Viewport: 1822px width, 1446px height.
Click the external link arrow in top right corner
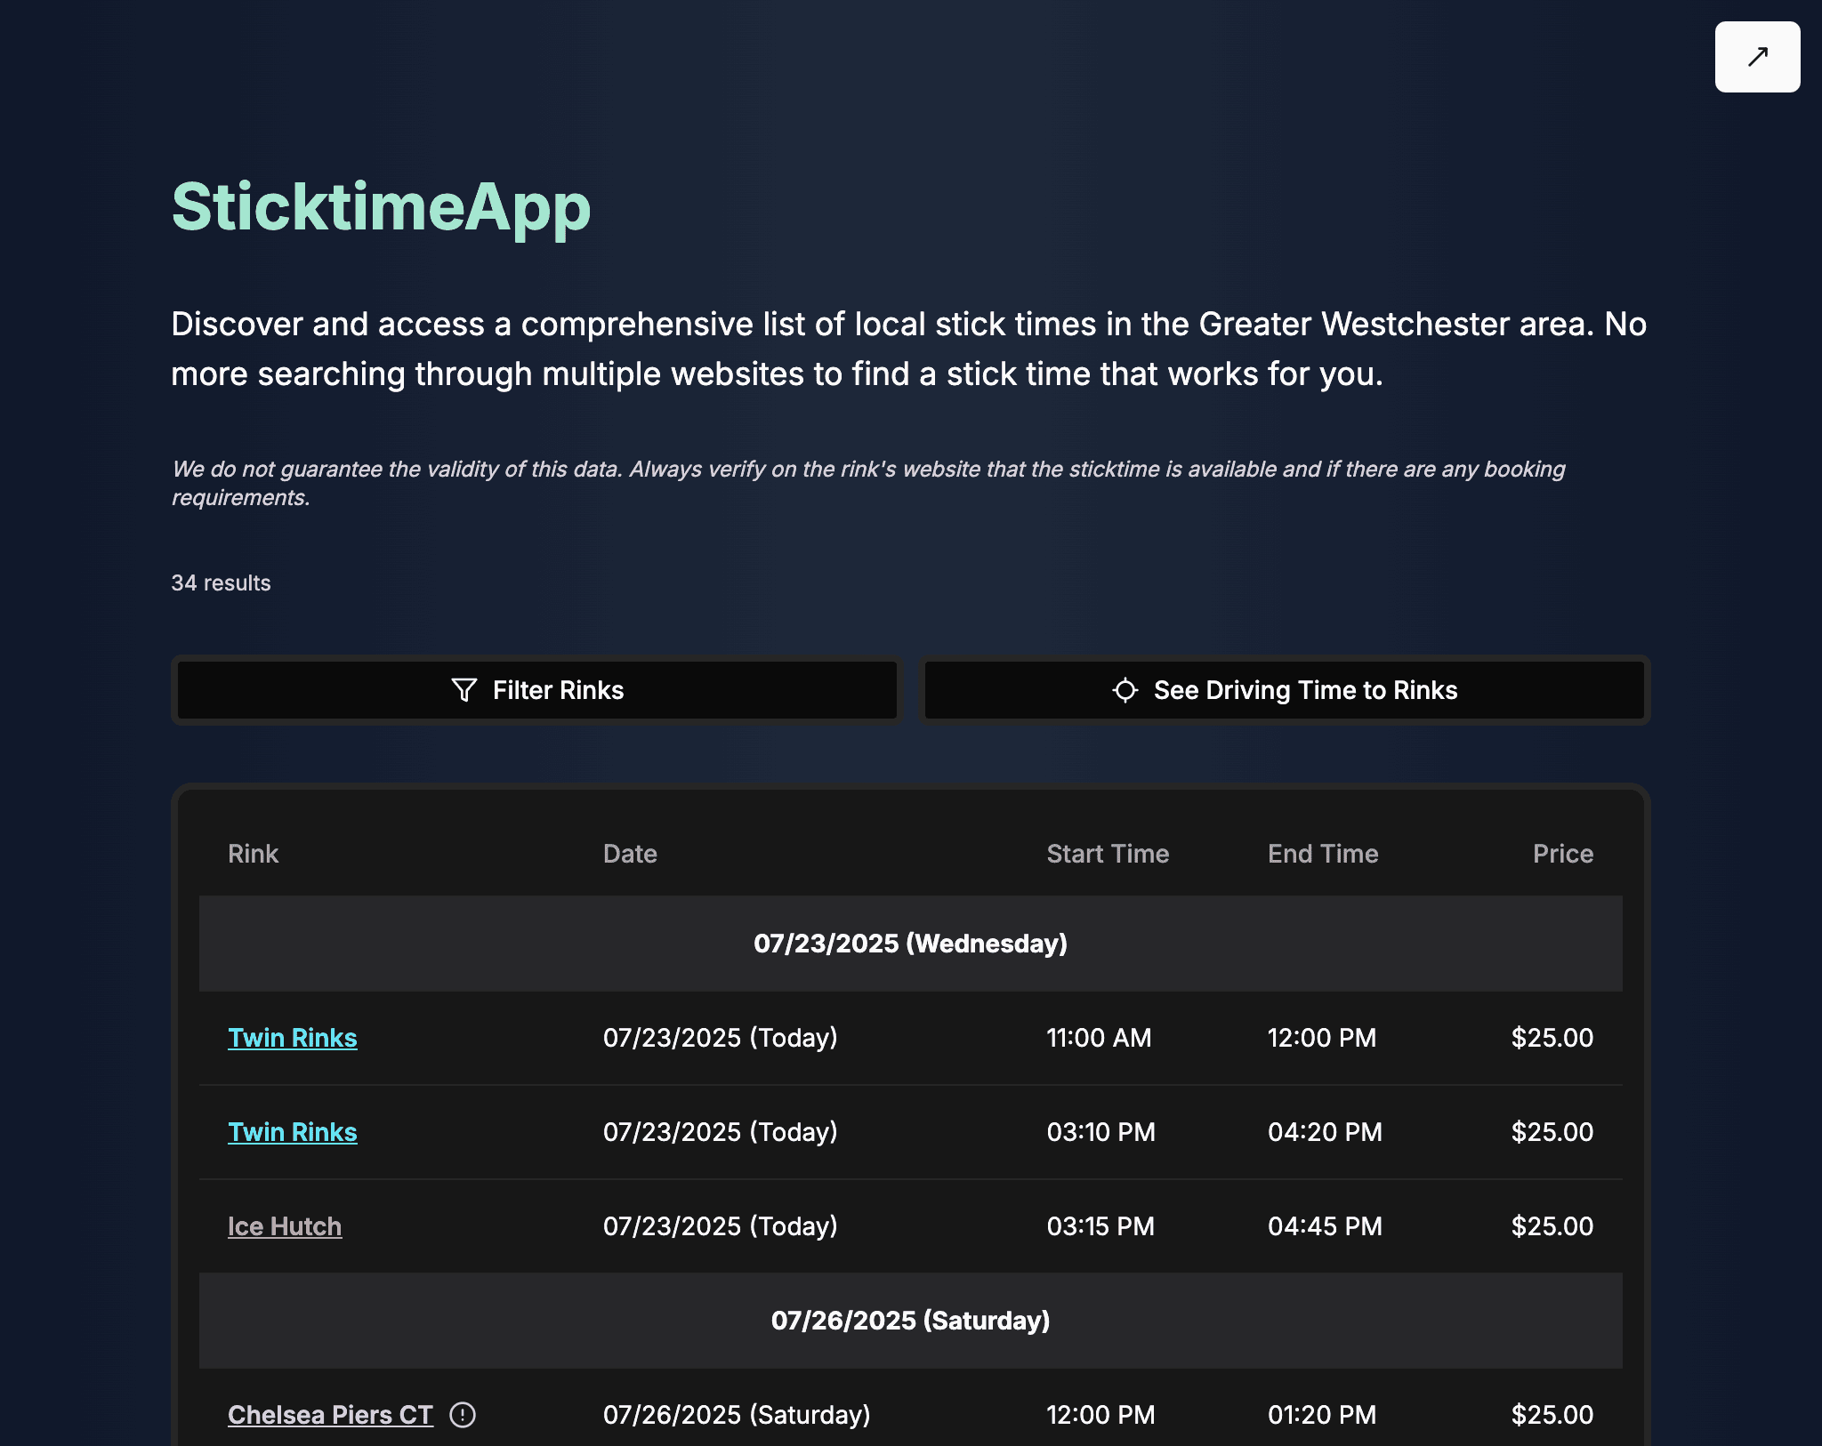tap(1757, 57)
